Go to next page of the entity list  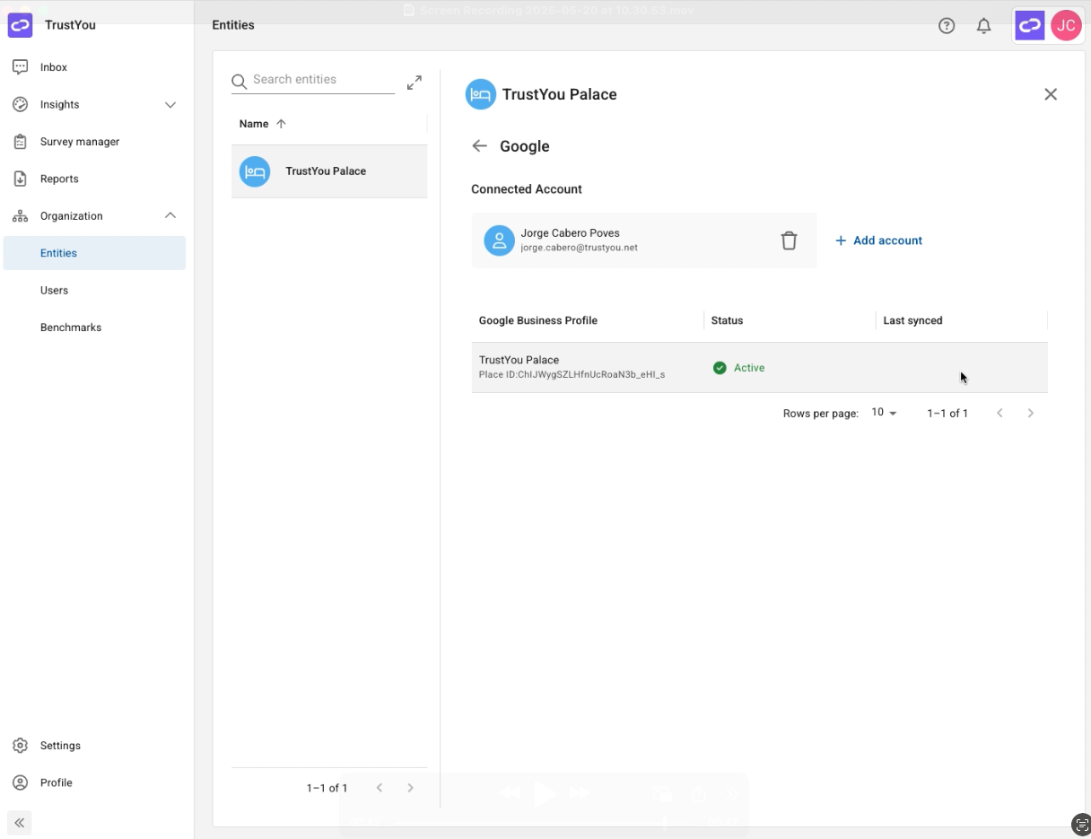tap(410, 788)
